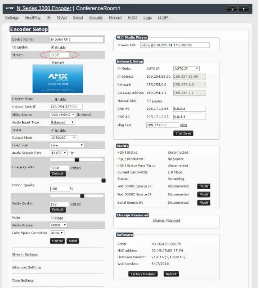Click the Stream number field
The width and height of the screenshot is (258, 288).
(59, 55)
